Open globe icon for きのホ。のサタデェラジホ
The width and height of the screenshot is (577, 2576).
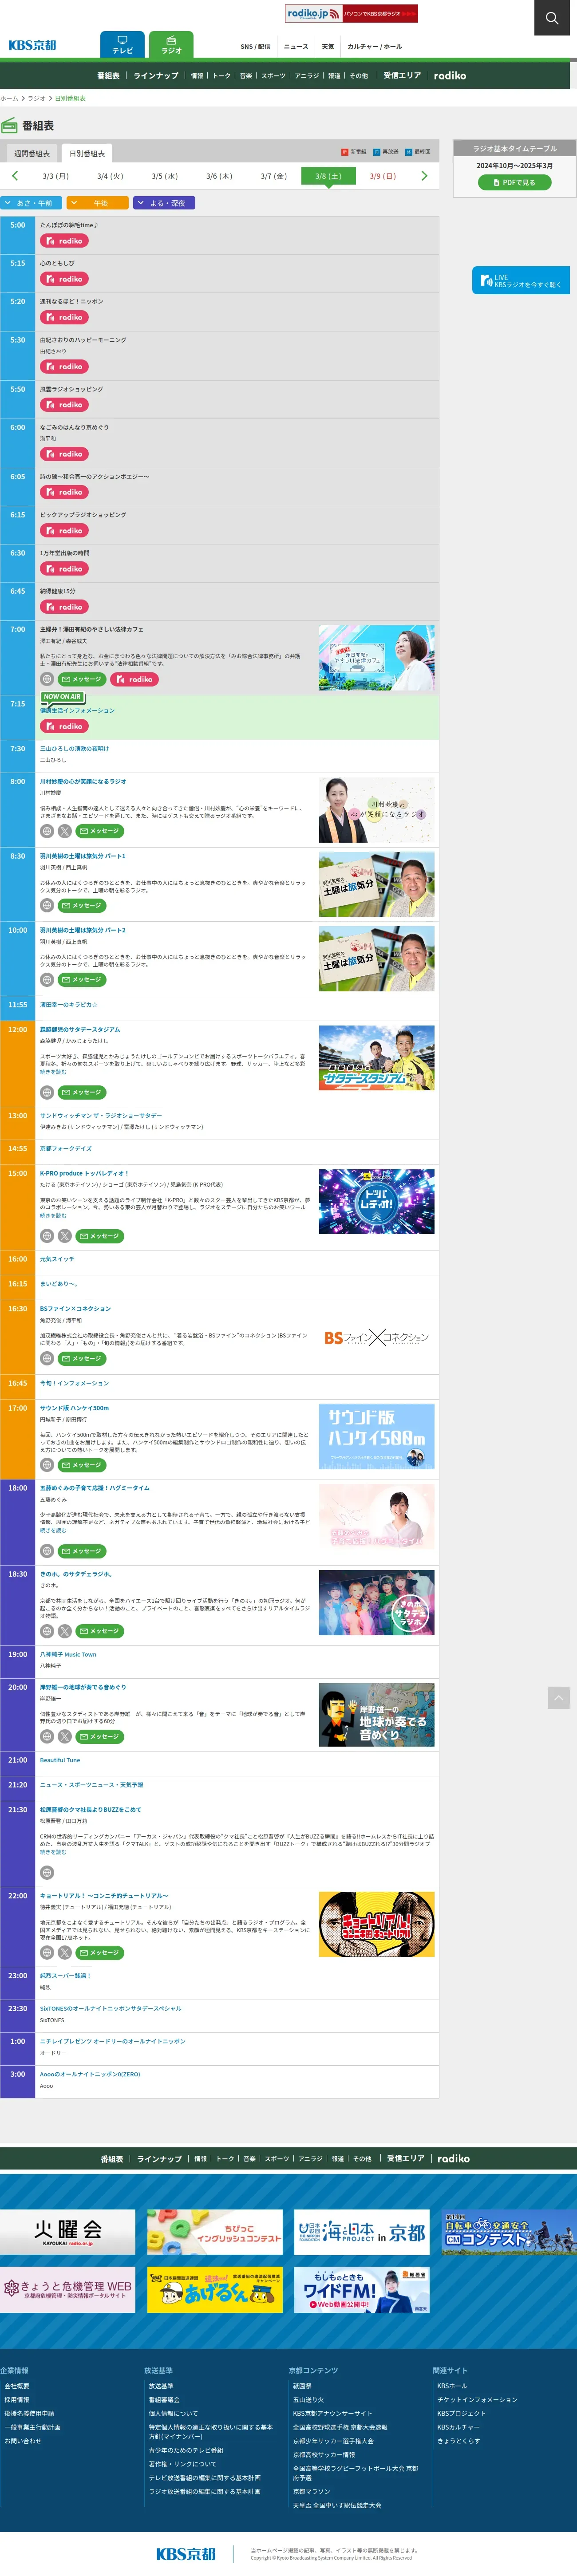tap(47, 1631)
